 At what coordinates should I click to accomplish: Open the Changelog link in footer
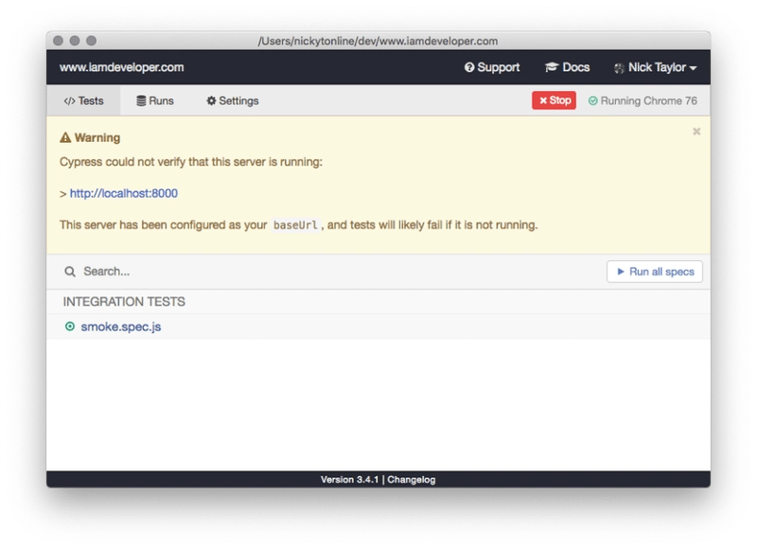412,480
